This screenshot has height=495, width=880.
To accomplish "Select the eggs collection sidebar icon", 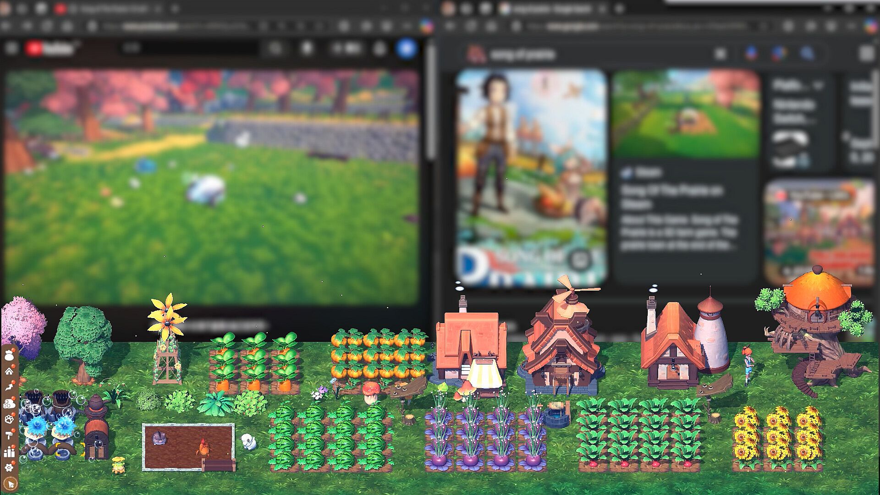I will coord(9,403).
